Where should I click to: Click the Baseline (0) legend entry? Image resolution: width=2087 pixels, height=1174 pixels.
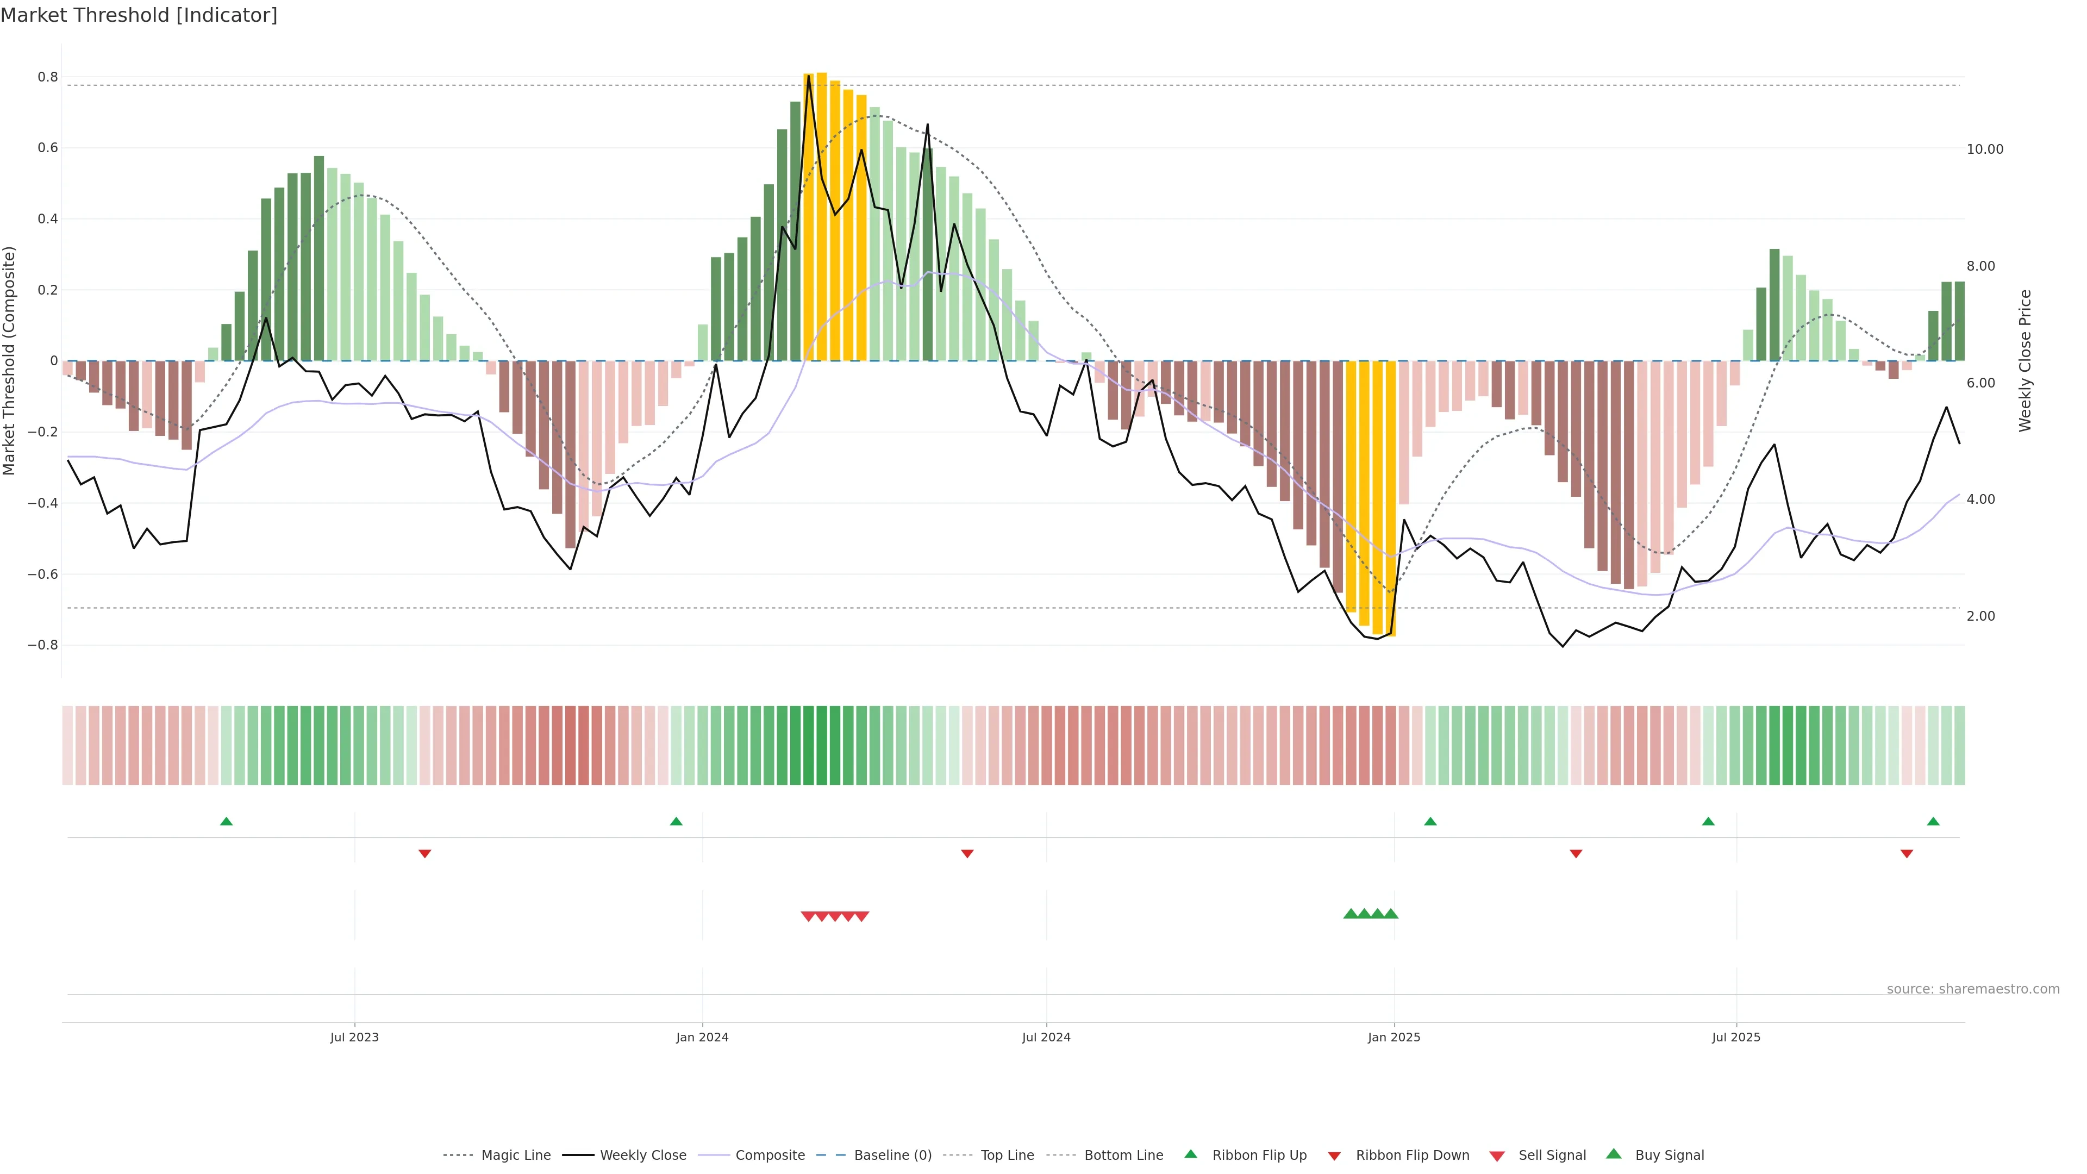pyautogui.click(x=893, y=1156)
